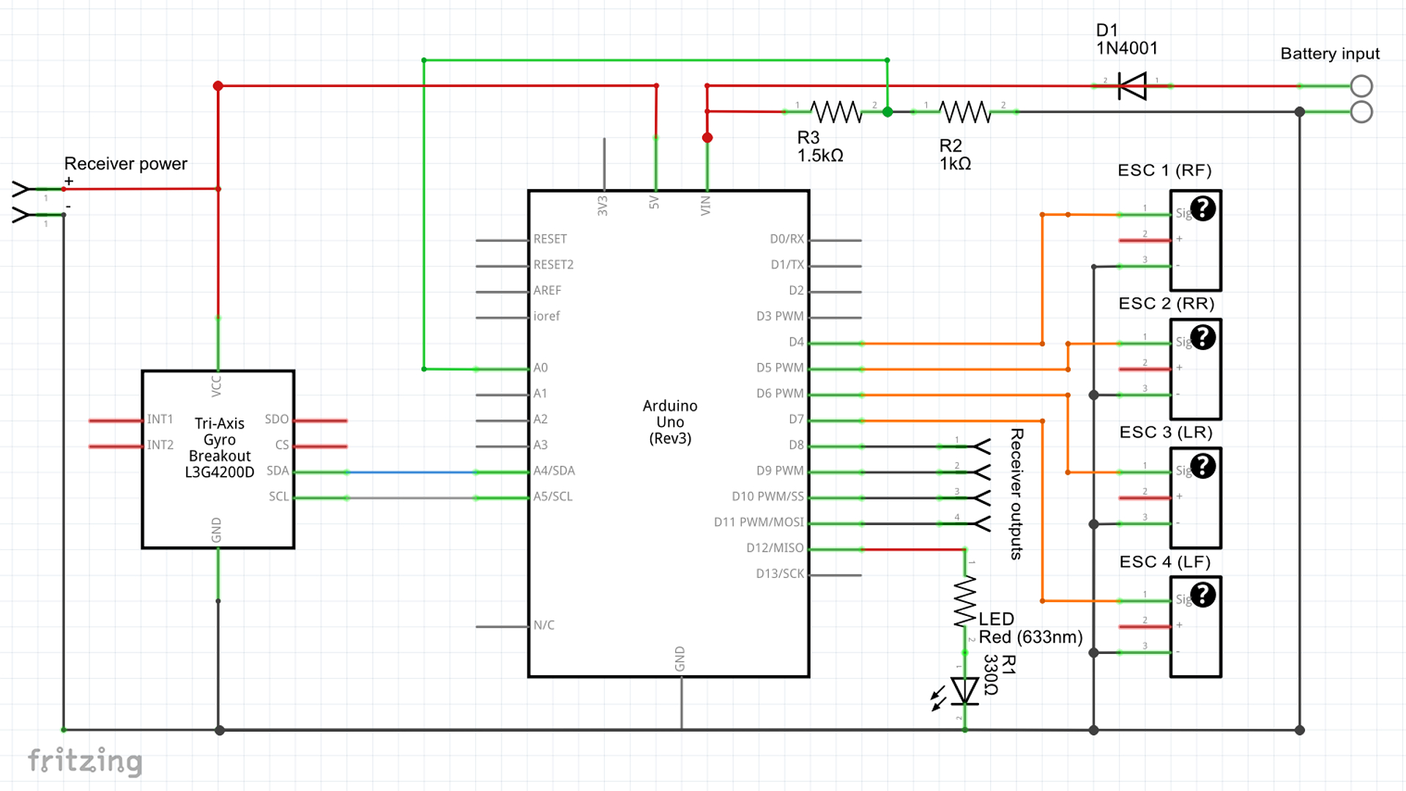
Task: Select the R1 330Ω resistor symbol
Action: (965, 601)
